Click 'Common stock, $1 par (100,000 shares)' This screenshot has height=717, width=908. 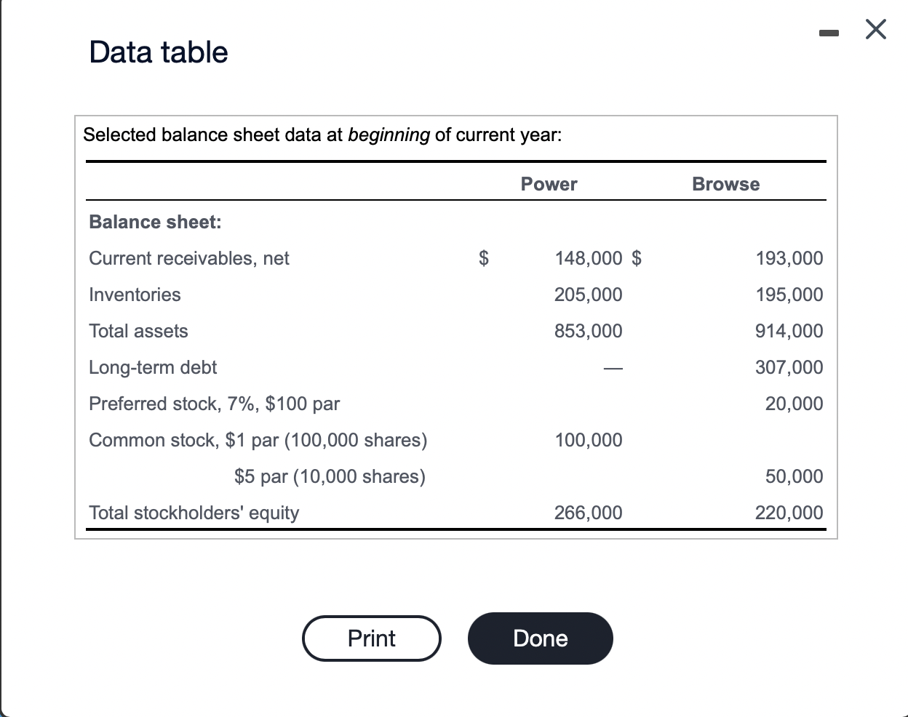(258, 440)
